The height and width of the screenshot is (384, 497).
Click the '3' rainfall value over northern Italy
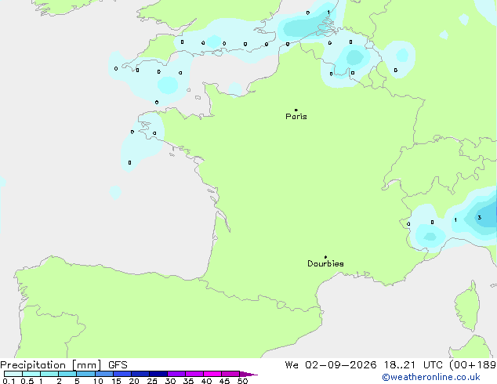pos(480,217)
